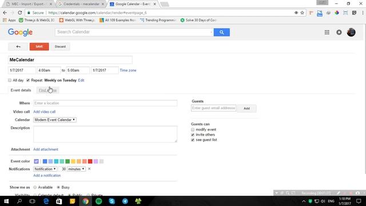The image size is (366, 206).
Task: Open Task View on the taskbar
Action: (x=32, y=201)
